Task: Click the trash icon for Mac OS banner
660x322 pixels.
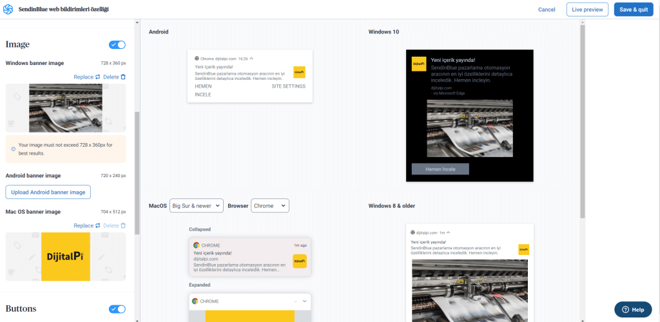Action: 123,225
